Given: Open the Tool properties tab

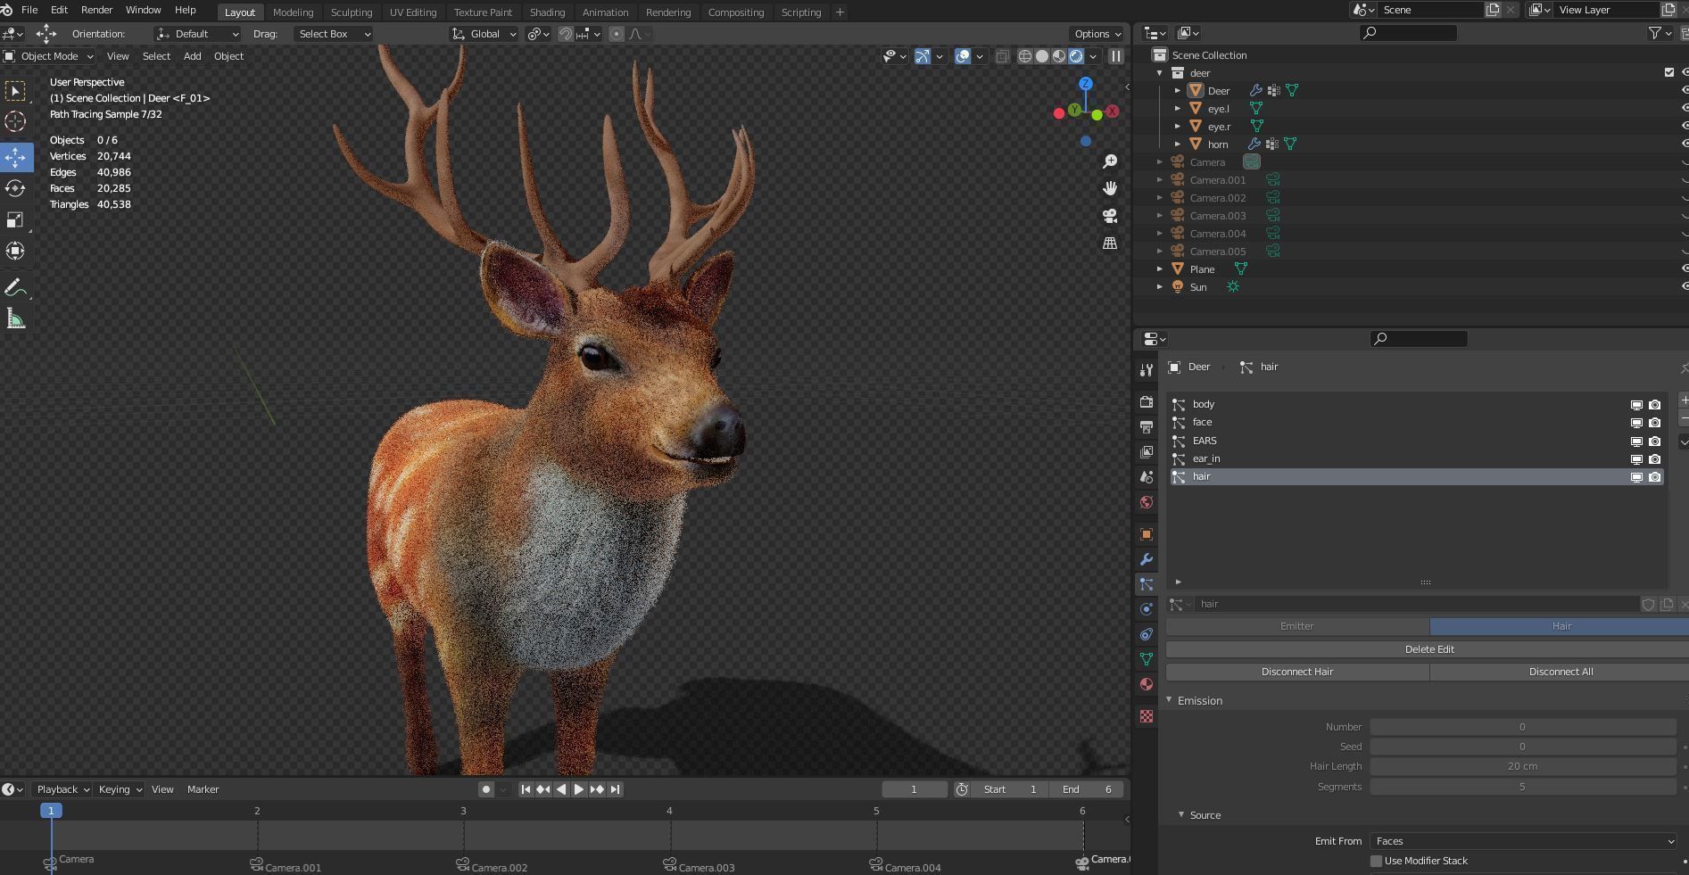Looking at the screenshot, I should [1147, 369].
